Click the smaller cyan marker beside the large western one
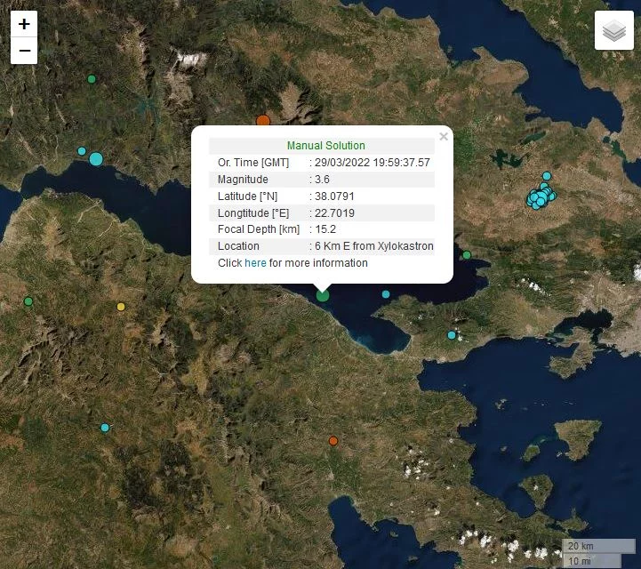This screenshot has height=569, width=641. (x=82, y=151)
